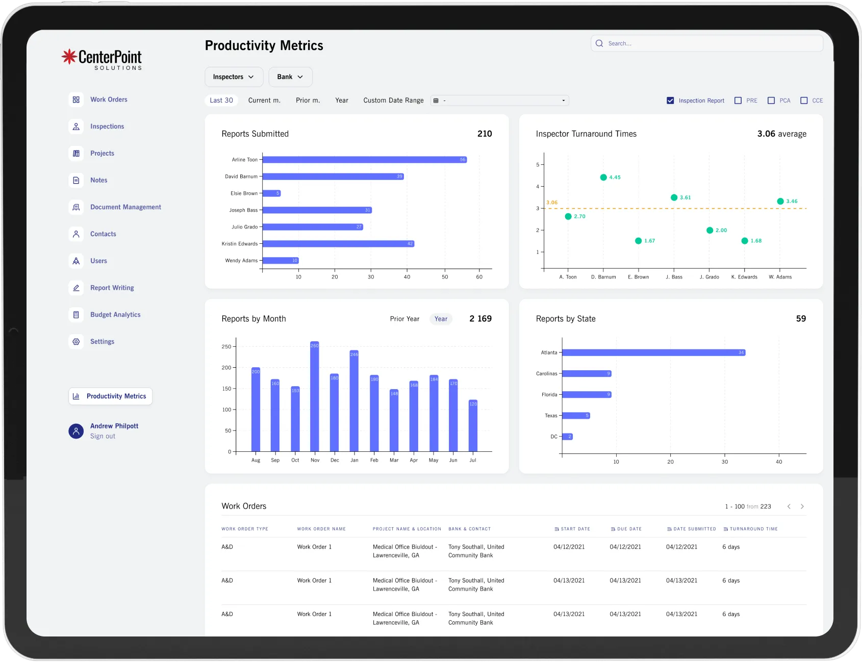Click the Projects sidebar icon
This screenshot has height=663, width=862.
tap(76, 153)
